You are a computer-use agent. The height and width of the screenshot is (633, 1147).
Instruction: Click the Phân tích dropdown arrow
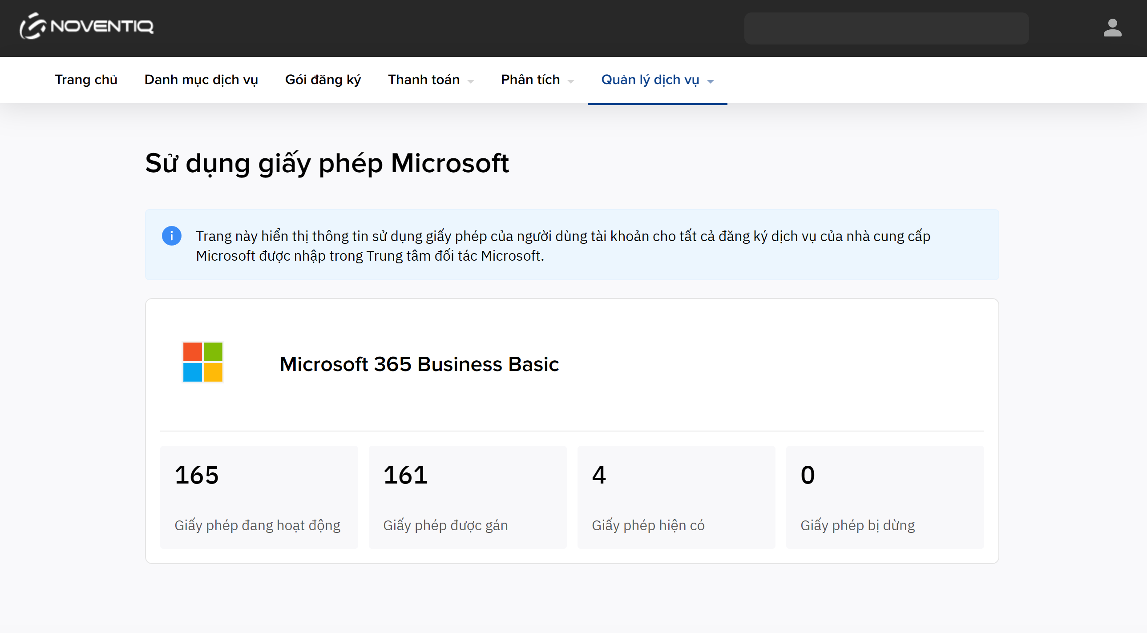point(571,81)
